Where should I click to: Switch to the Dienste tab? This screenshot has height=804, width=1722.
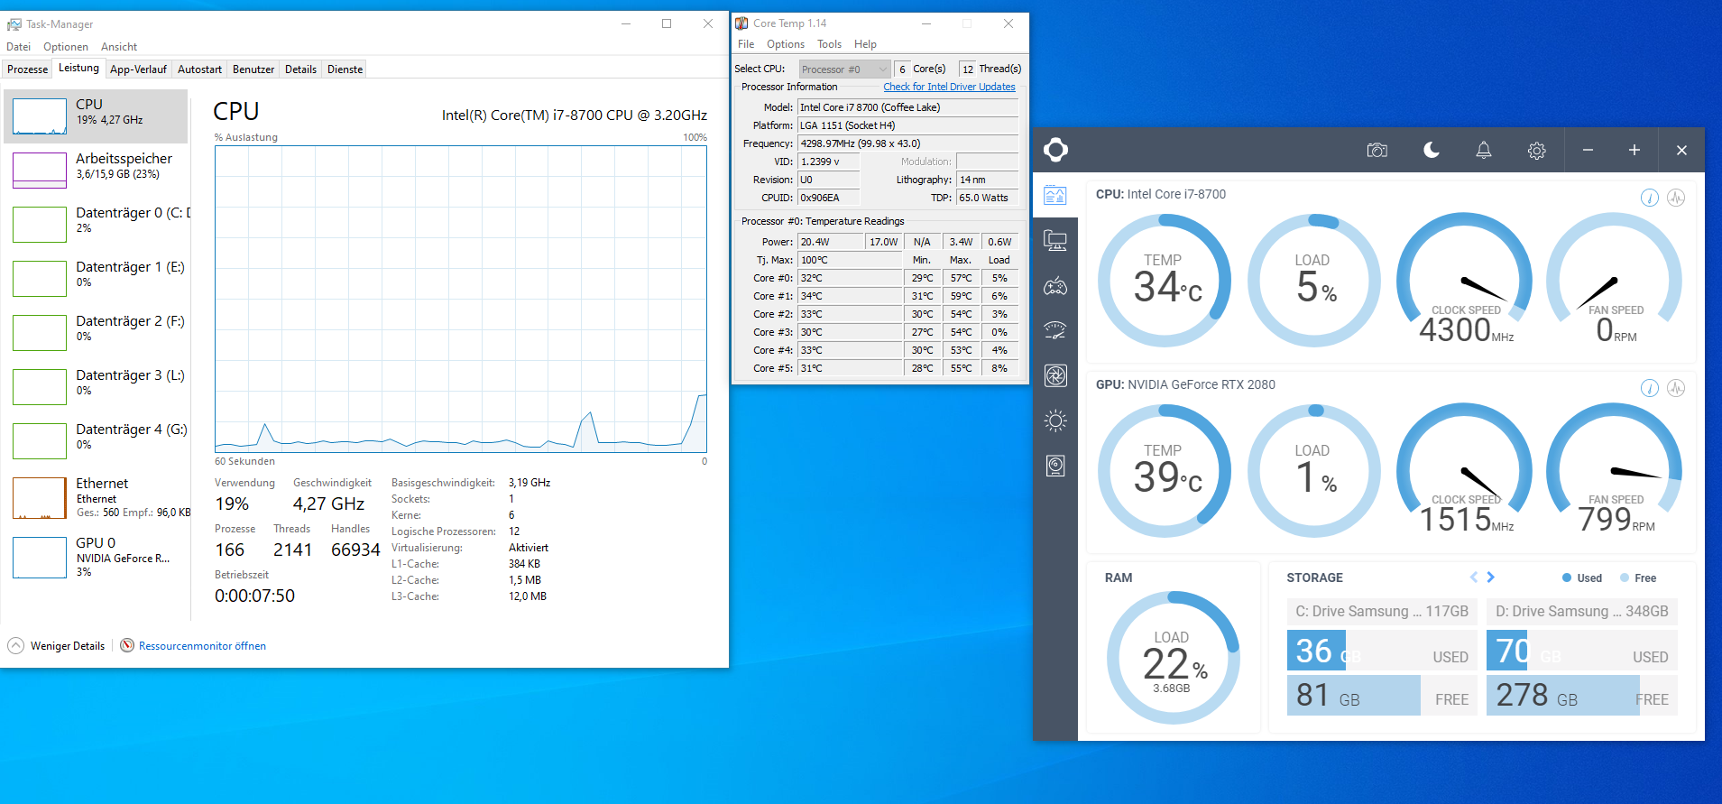point(345,69)
